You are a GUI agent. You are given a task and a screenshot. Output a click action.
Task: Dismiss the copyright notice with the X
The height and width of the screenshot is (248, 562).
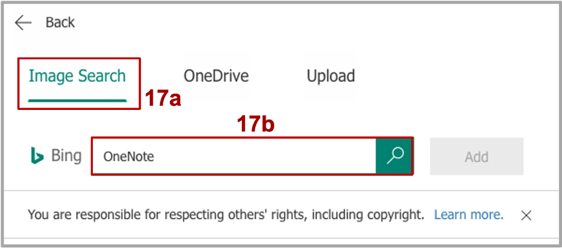point(526,216)
